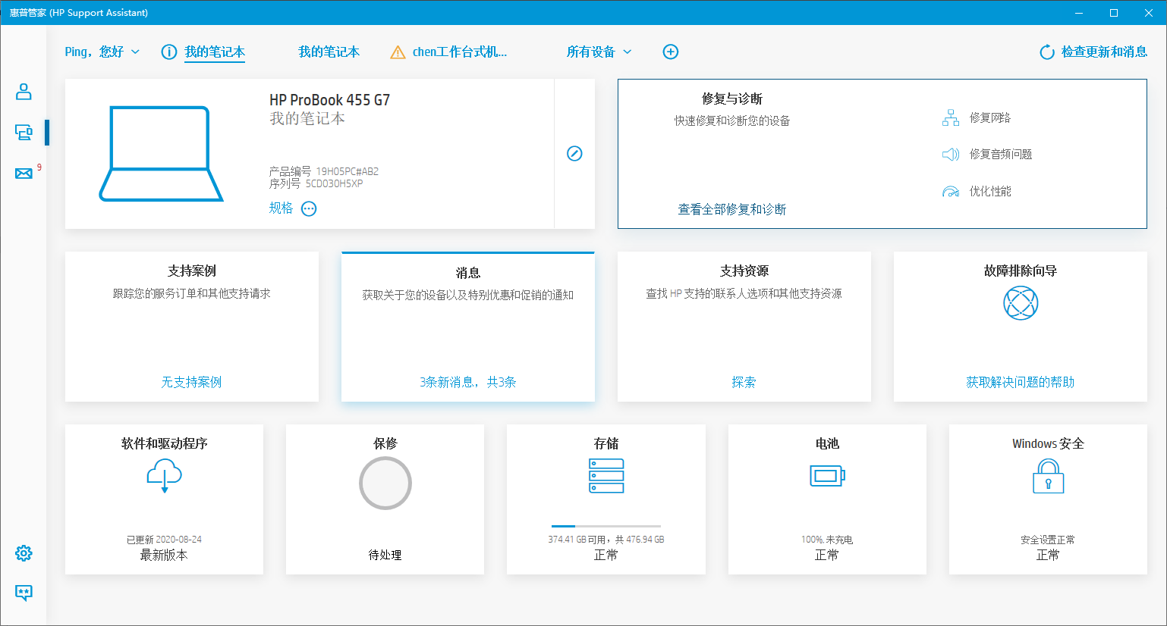This screenshot has width=1167, height=626.
Task: Click 获取解决问题的帮助 link
Action: click(1021, 382)
